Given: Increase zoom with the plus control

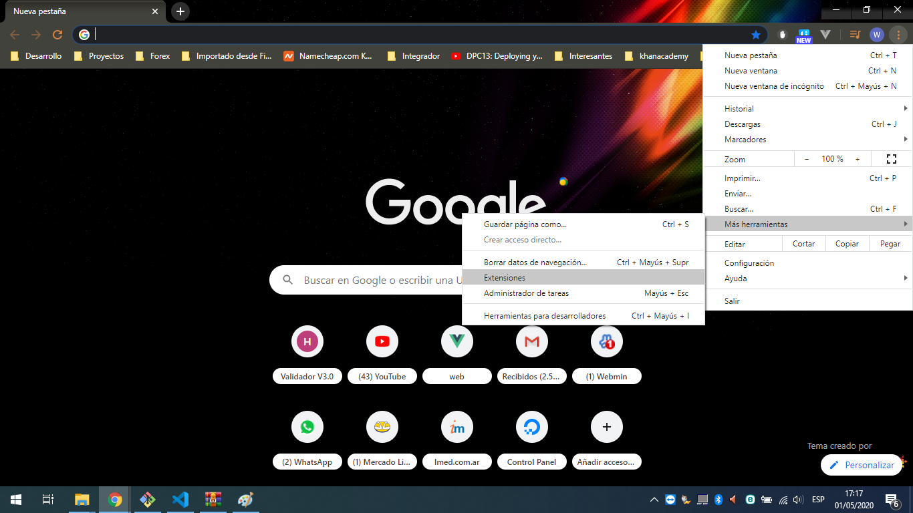Looking at the screenshot, I should (858, 158).
